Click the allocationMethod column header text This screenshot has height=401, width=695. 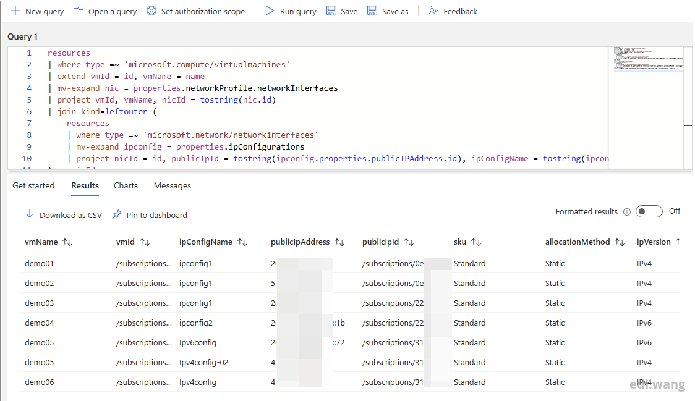point(578,242)
